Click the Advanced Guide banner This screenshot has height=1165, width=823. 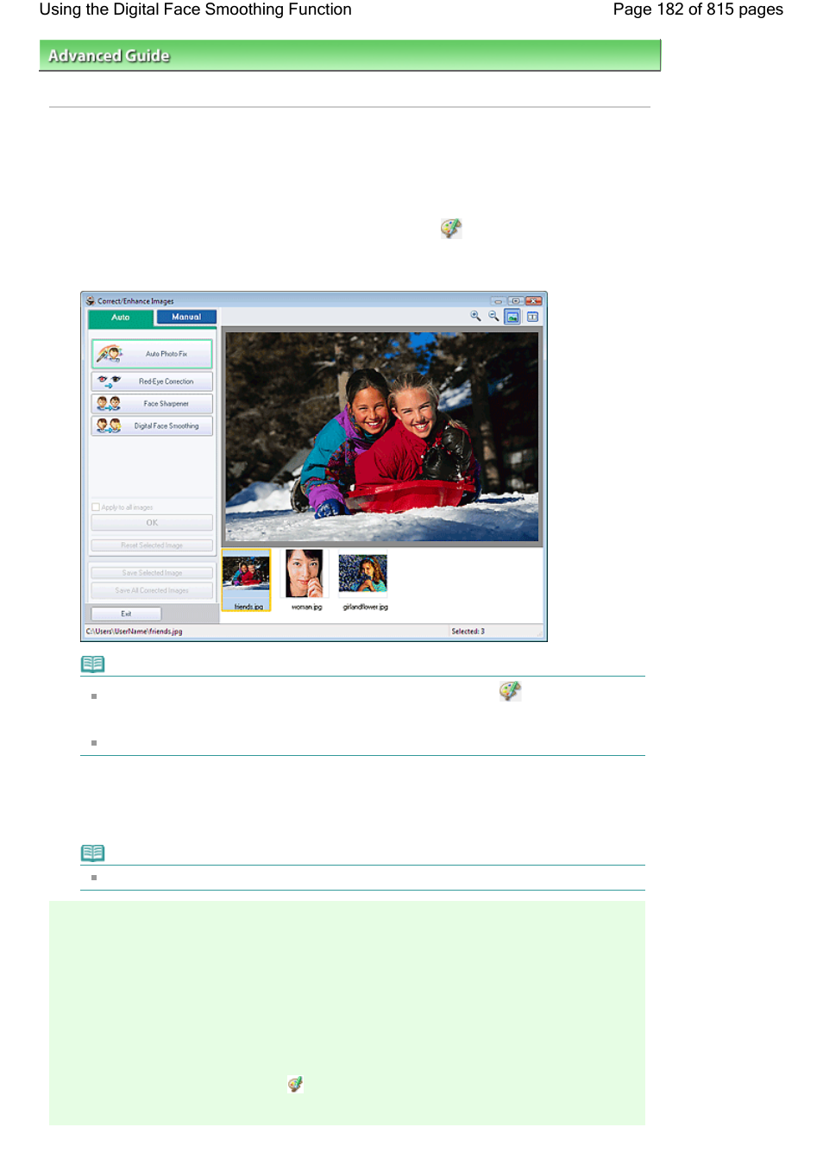(349, 55)
